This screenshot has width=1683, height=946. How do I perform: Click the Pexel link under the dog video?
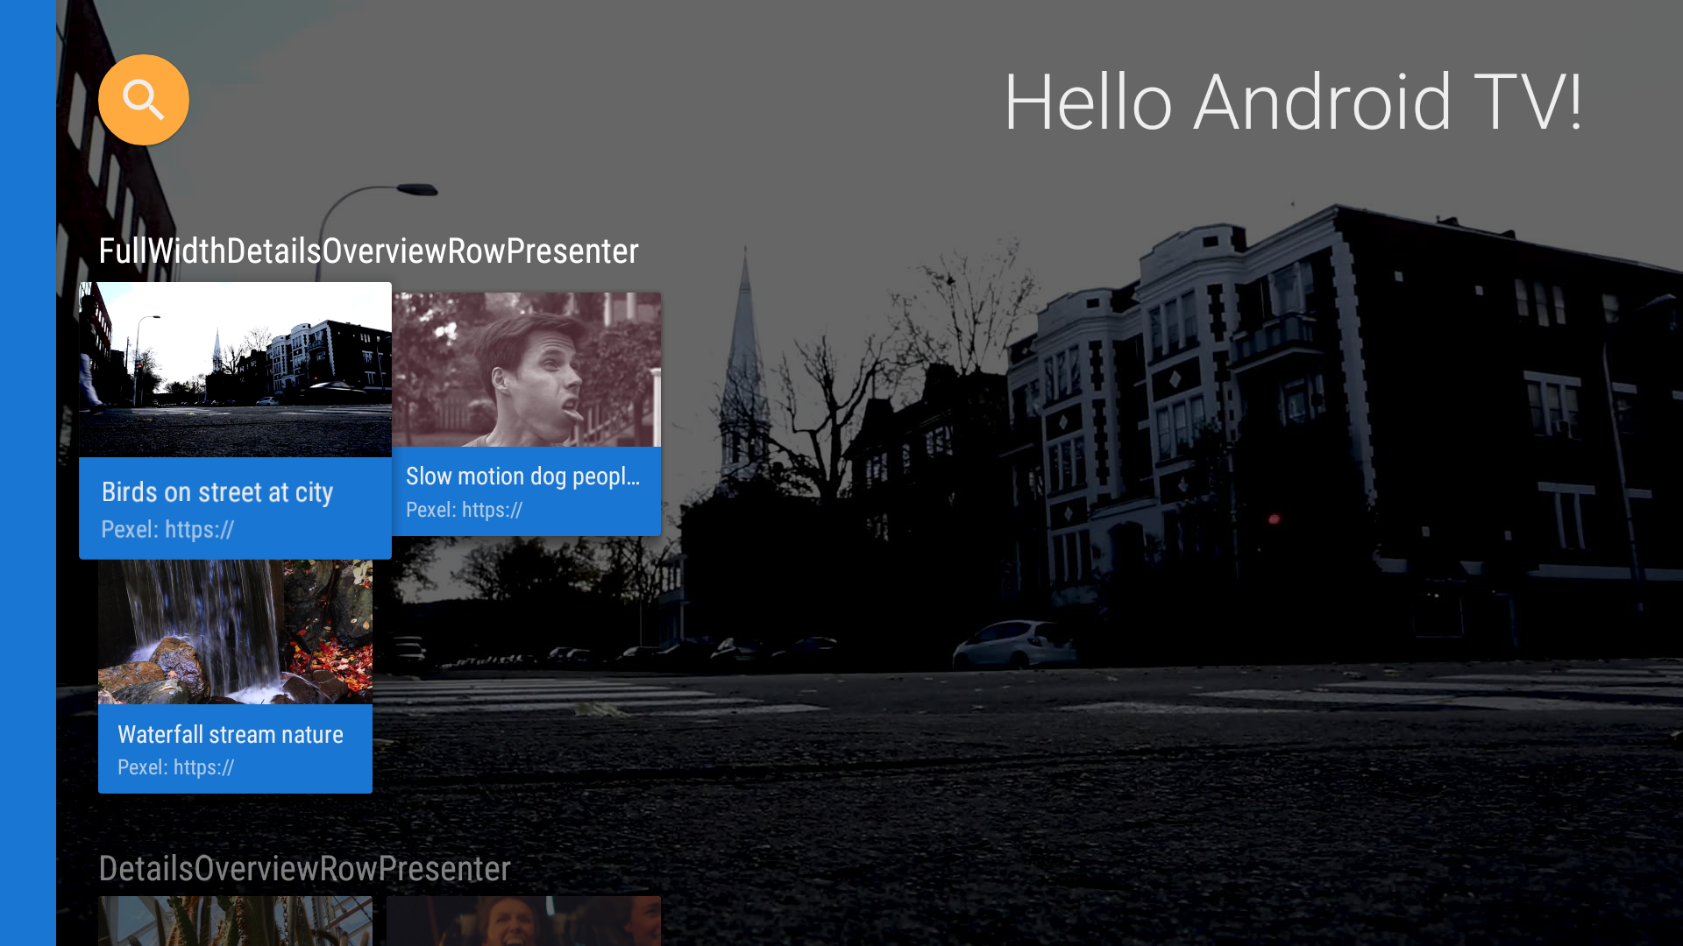pyautogui.click(x=464, y=510)
